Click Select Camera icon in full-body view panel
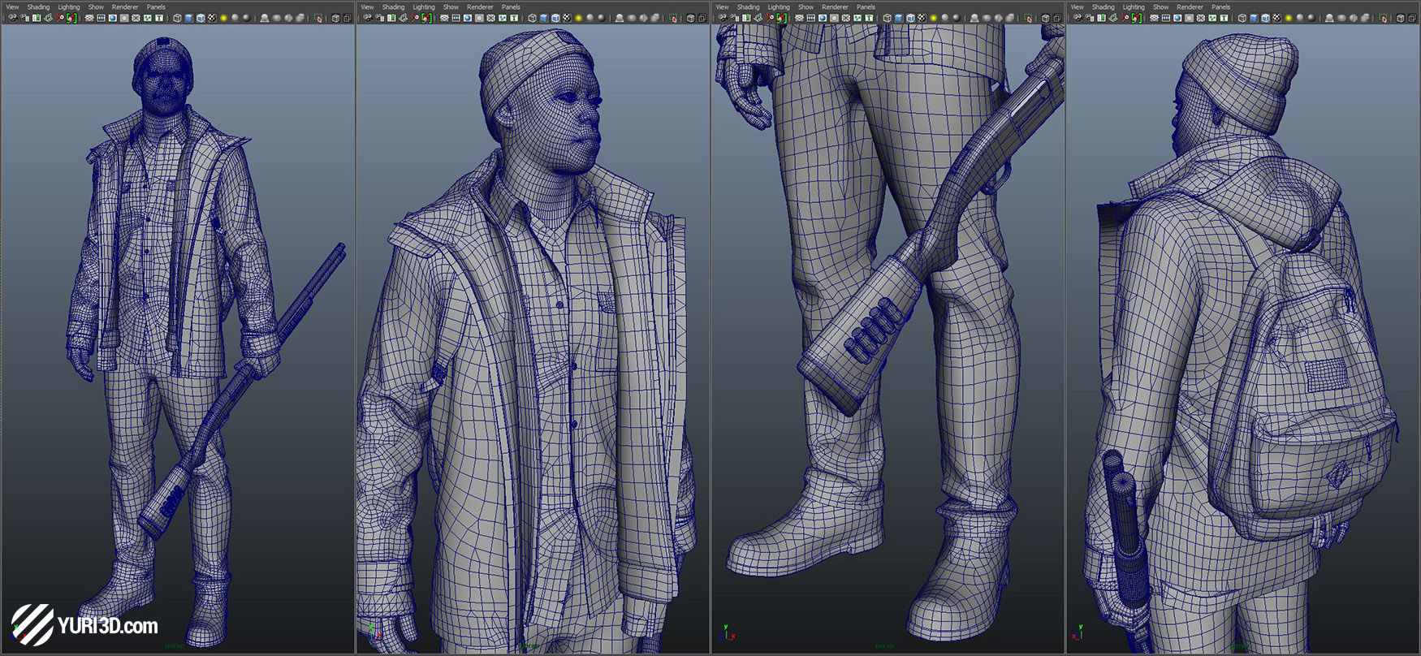 pos(13,18)
